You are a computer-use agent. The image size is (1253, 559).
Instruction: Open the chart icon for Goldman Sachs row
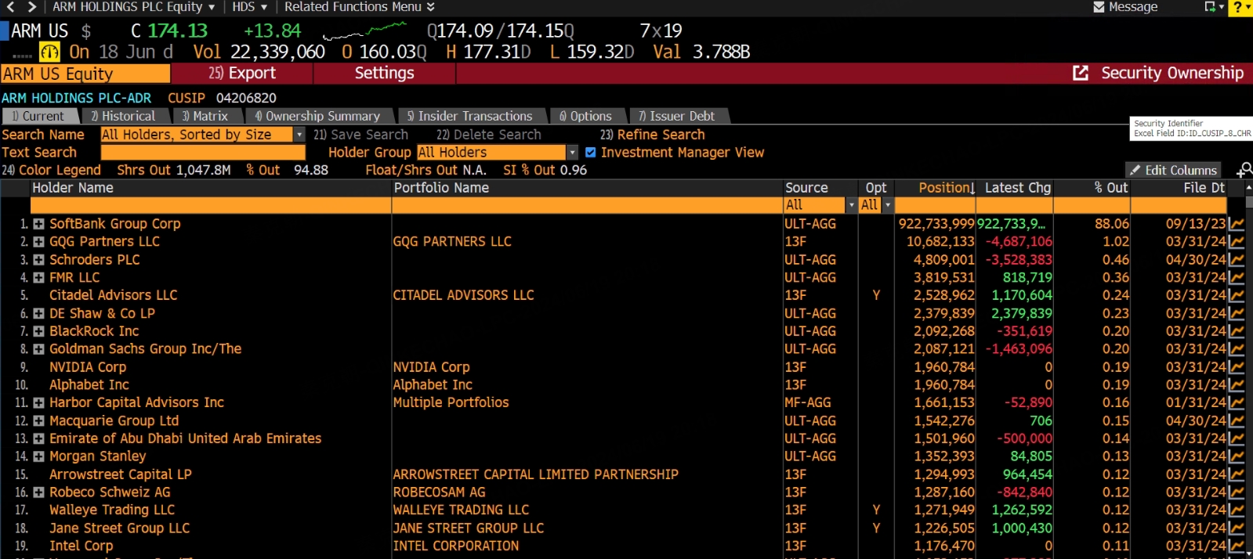(1237, 349)
